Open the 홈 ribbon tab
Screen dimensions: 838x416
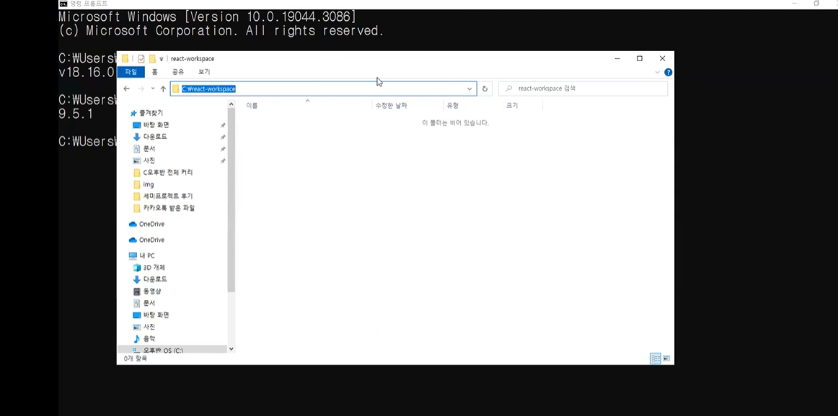[154, 72]
